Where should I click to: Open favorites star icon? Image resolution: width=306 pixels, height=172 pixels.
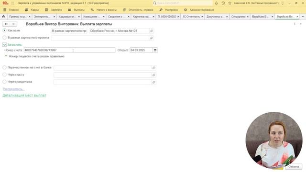click(x=229, y=3)
